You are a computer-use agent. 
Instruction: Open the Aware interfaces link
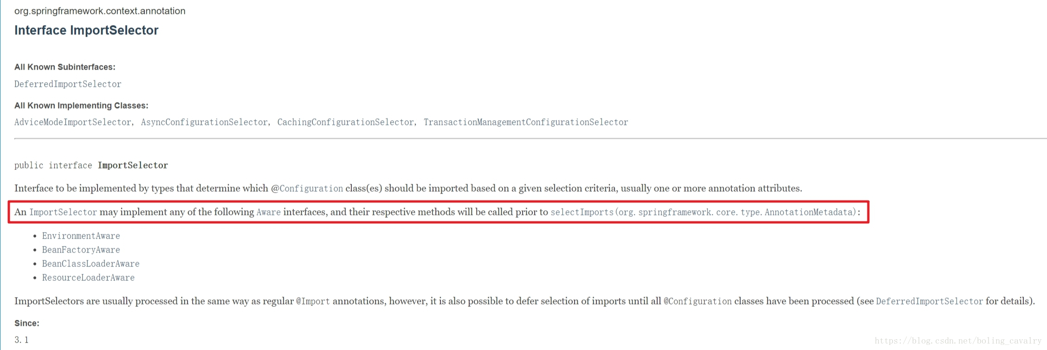click(x=268, y=212)
